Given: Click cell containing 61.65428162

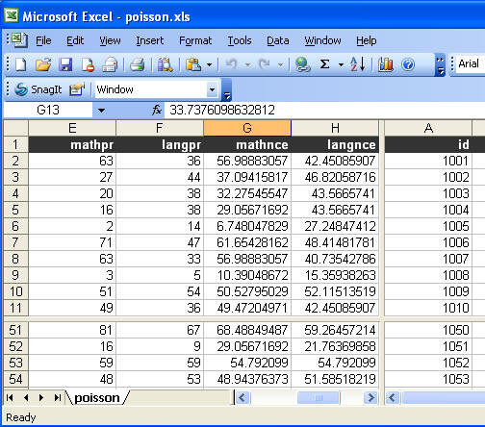Looking at the screenshot, I should click(x=247, y=242).
